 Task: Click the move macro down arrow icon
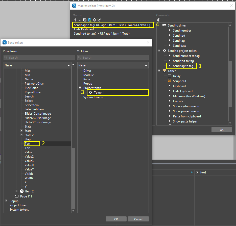(x=80, y=20)
